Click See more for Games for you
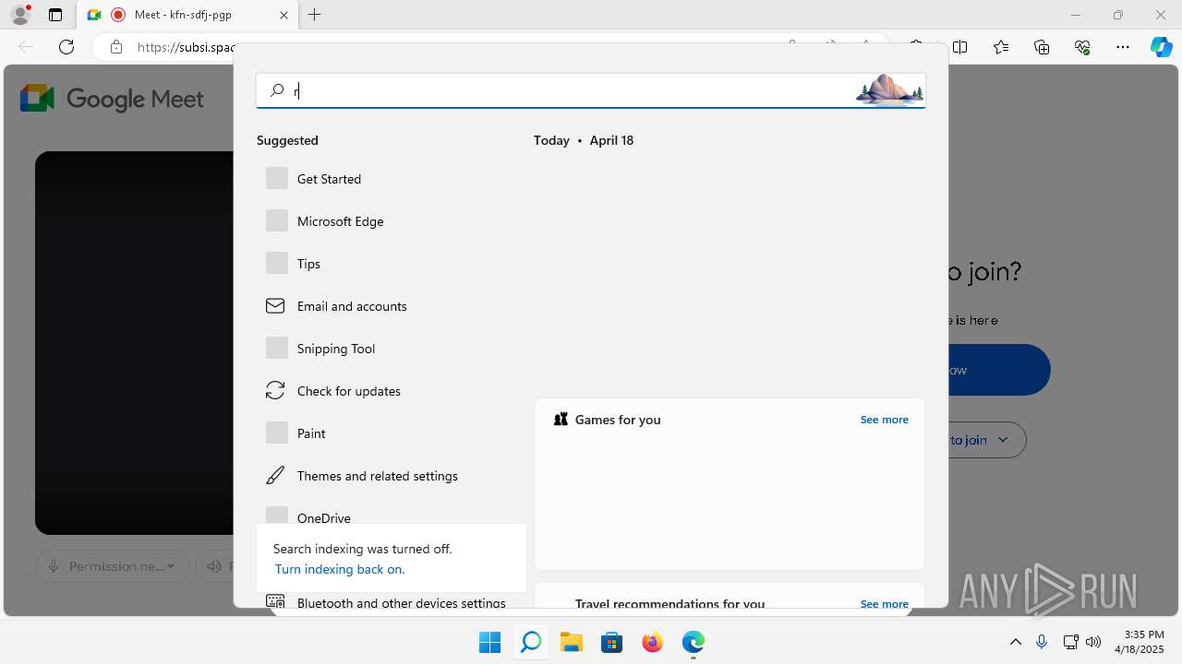 click(884, 420)
